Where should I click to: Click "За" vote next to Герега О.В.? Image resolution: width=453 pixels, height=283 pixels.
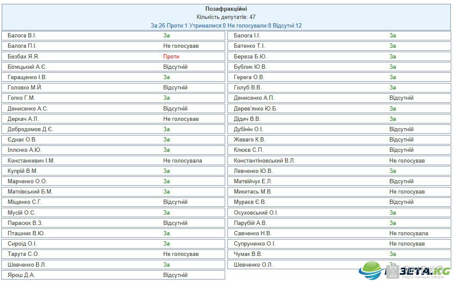[393, 77]
